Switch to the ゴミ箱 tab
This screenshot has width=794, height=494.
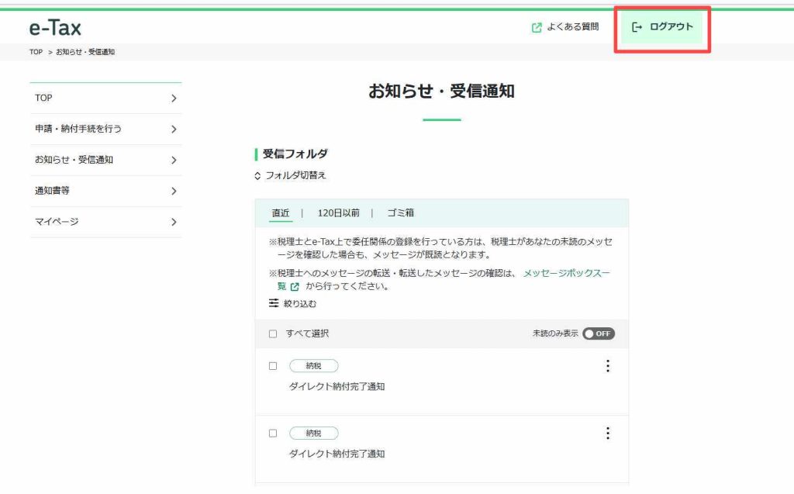pos(401,213)
